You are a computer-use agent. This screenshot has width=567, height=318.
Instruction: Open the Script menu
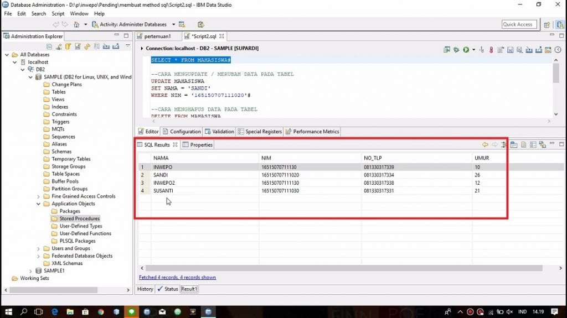[x=58, y=13]
